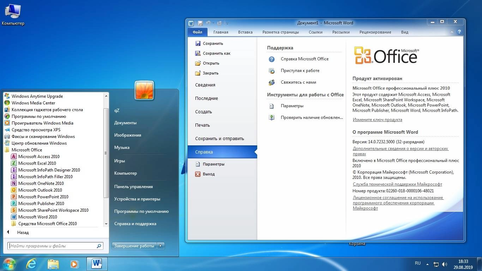
Task: Click the volume speaker icon in system tray
Action: 445,264
